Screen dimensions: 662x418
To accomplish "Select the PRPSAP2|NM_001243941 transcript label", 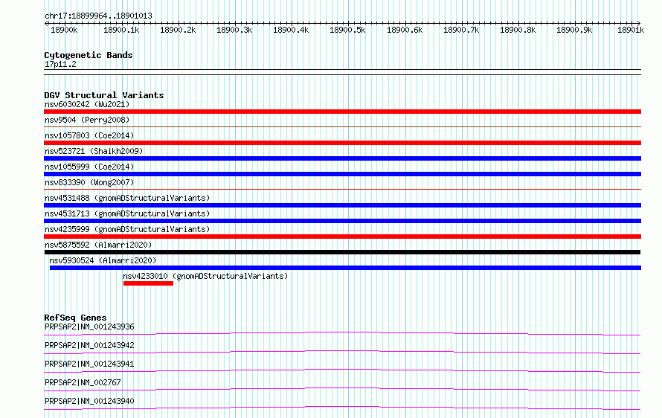I will [x=89, y=364].
